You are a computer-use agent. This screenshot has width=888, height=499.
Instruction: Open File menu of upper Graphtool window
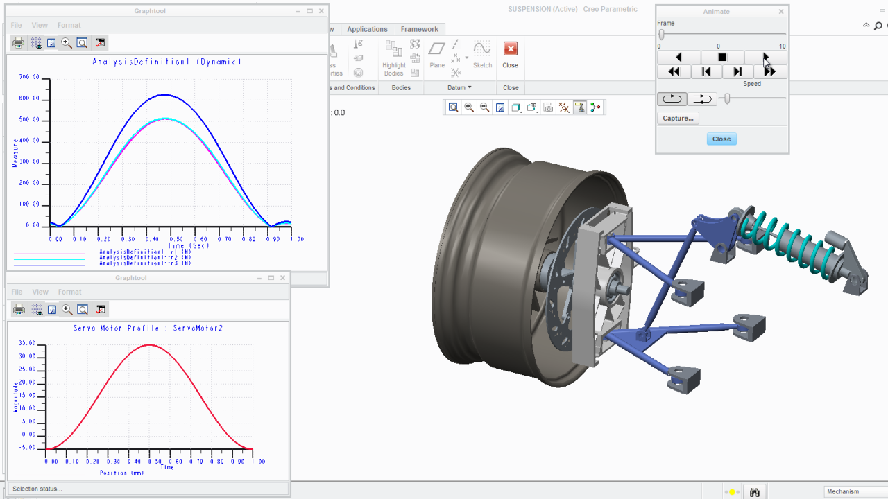pyautogui.click(x=16, y=26)
